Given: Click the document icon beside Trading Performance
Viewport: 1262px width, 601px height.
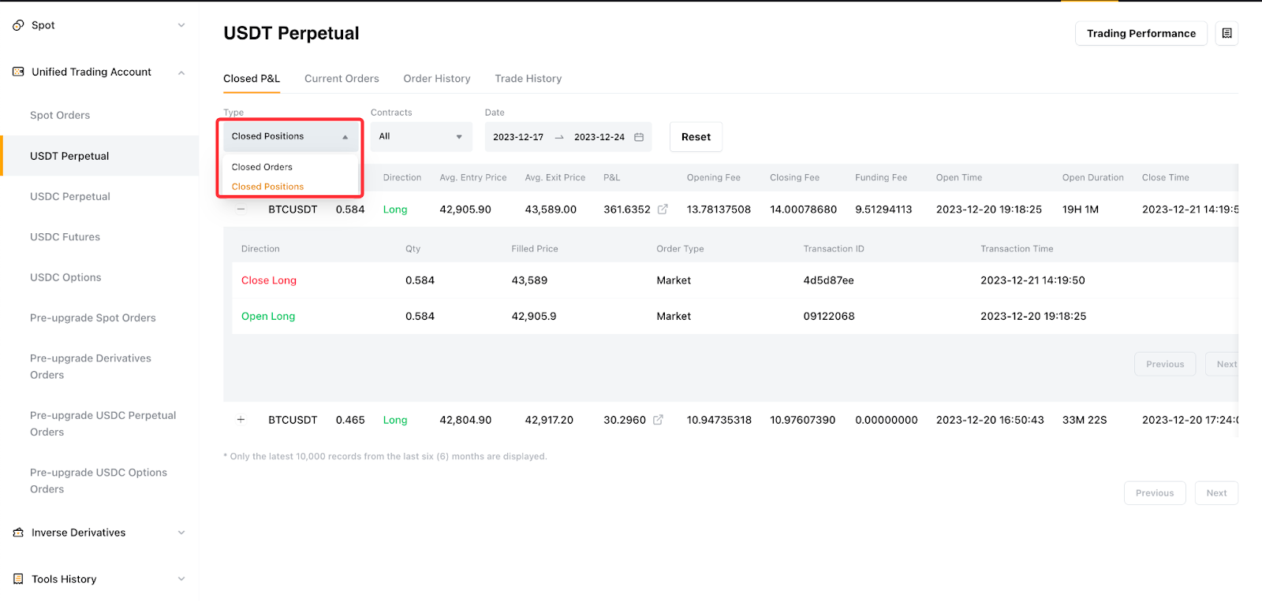Looking at the screenshot, I should (x=1227, y=33).
